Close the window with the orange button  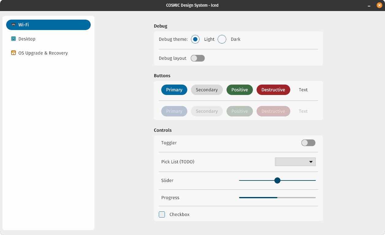(379, 5)
